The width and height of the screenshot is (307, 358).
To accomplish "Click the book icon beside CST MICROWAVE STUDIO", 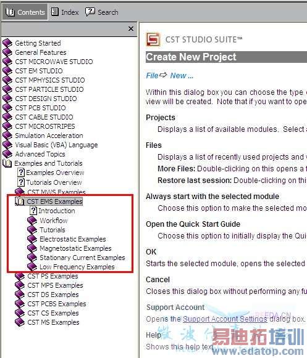I will [x=7, y=62].
